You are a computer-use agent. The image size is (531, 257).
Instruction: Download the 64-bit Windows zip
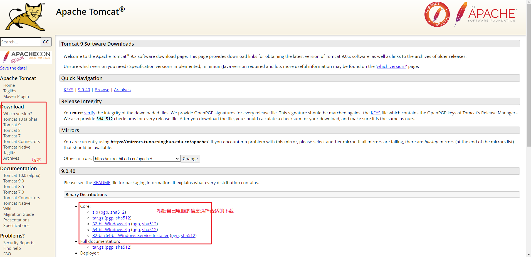point(111,230)
